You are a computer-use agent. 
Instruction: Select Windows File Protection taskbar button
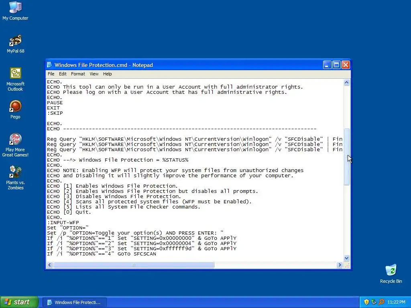coord(75,302)
